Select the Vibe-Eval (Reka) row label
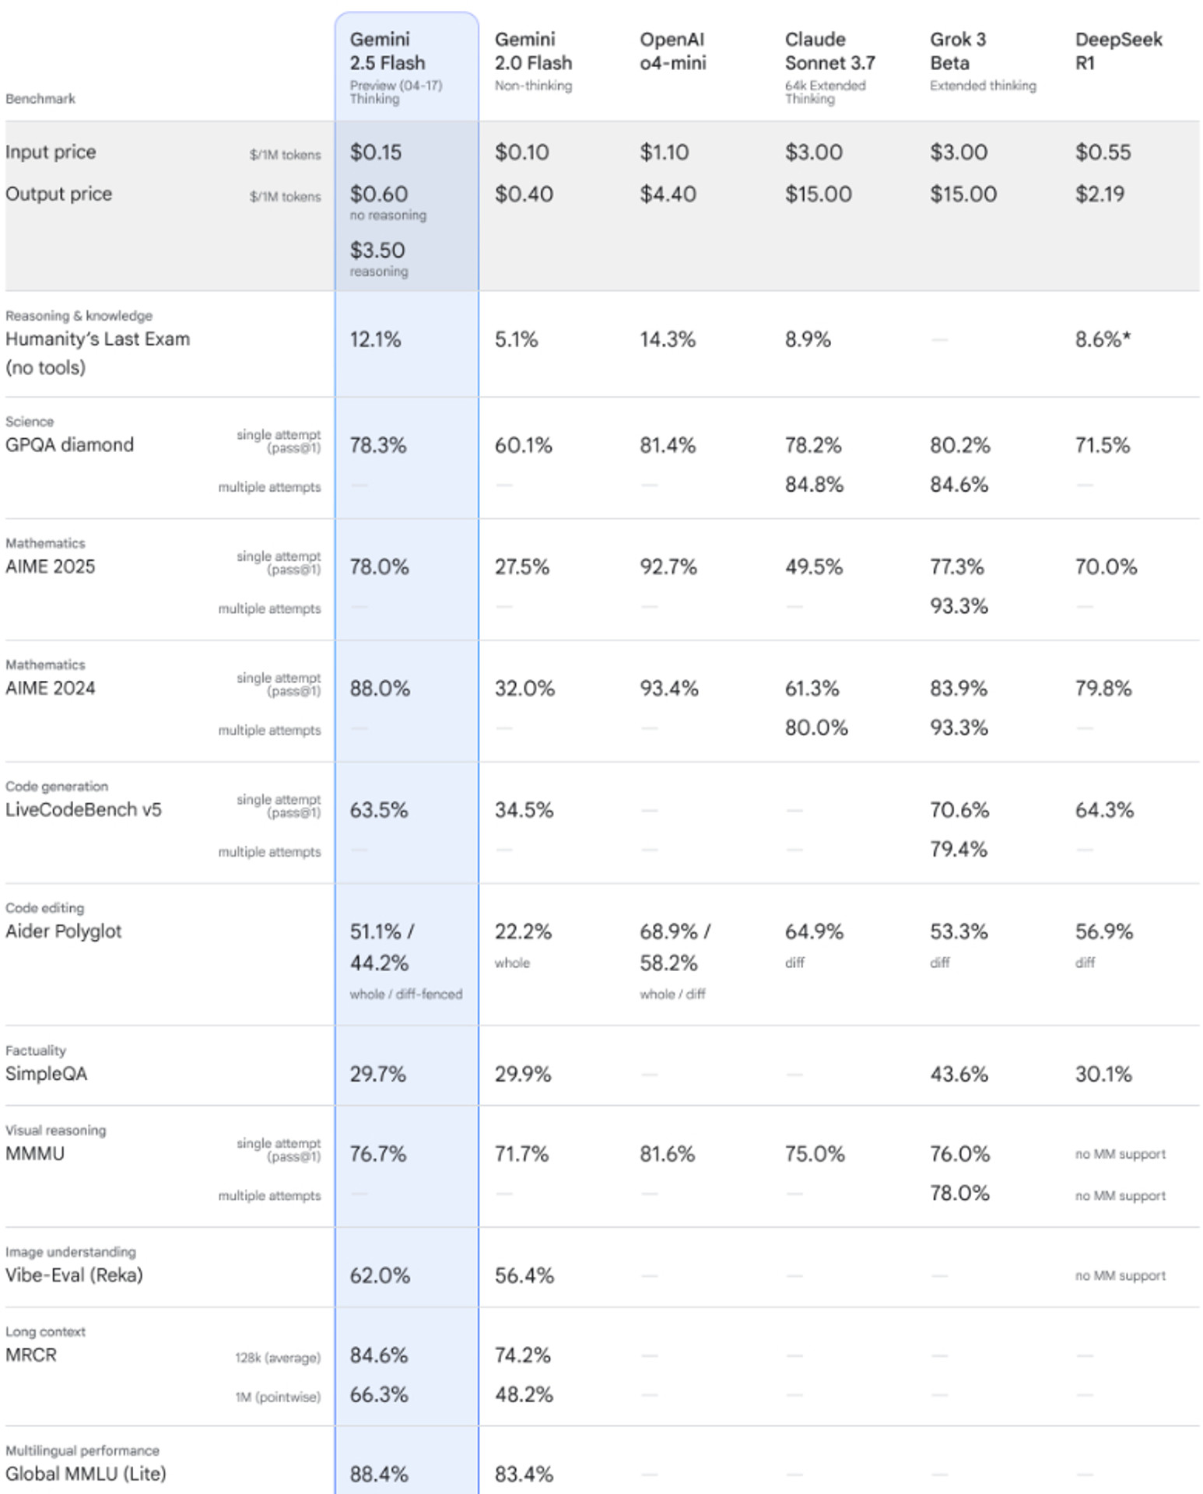The height and width of the screenshot is (1494, 1203). (74, 1275)
